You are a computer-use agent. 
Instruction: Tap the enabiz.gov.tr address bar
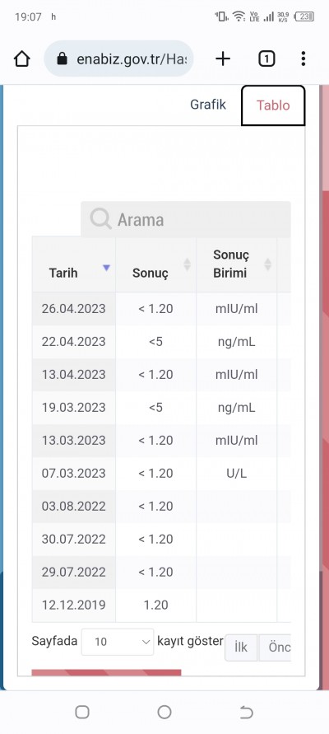click(x=118, y=58)
